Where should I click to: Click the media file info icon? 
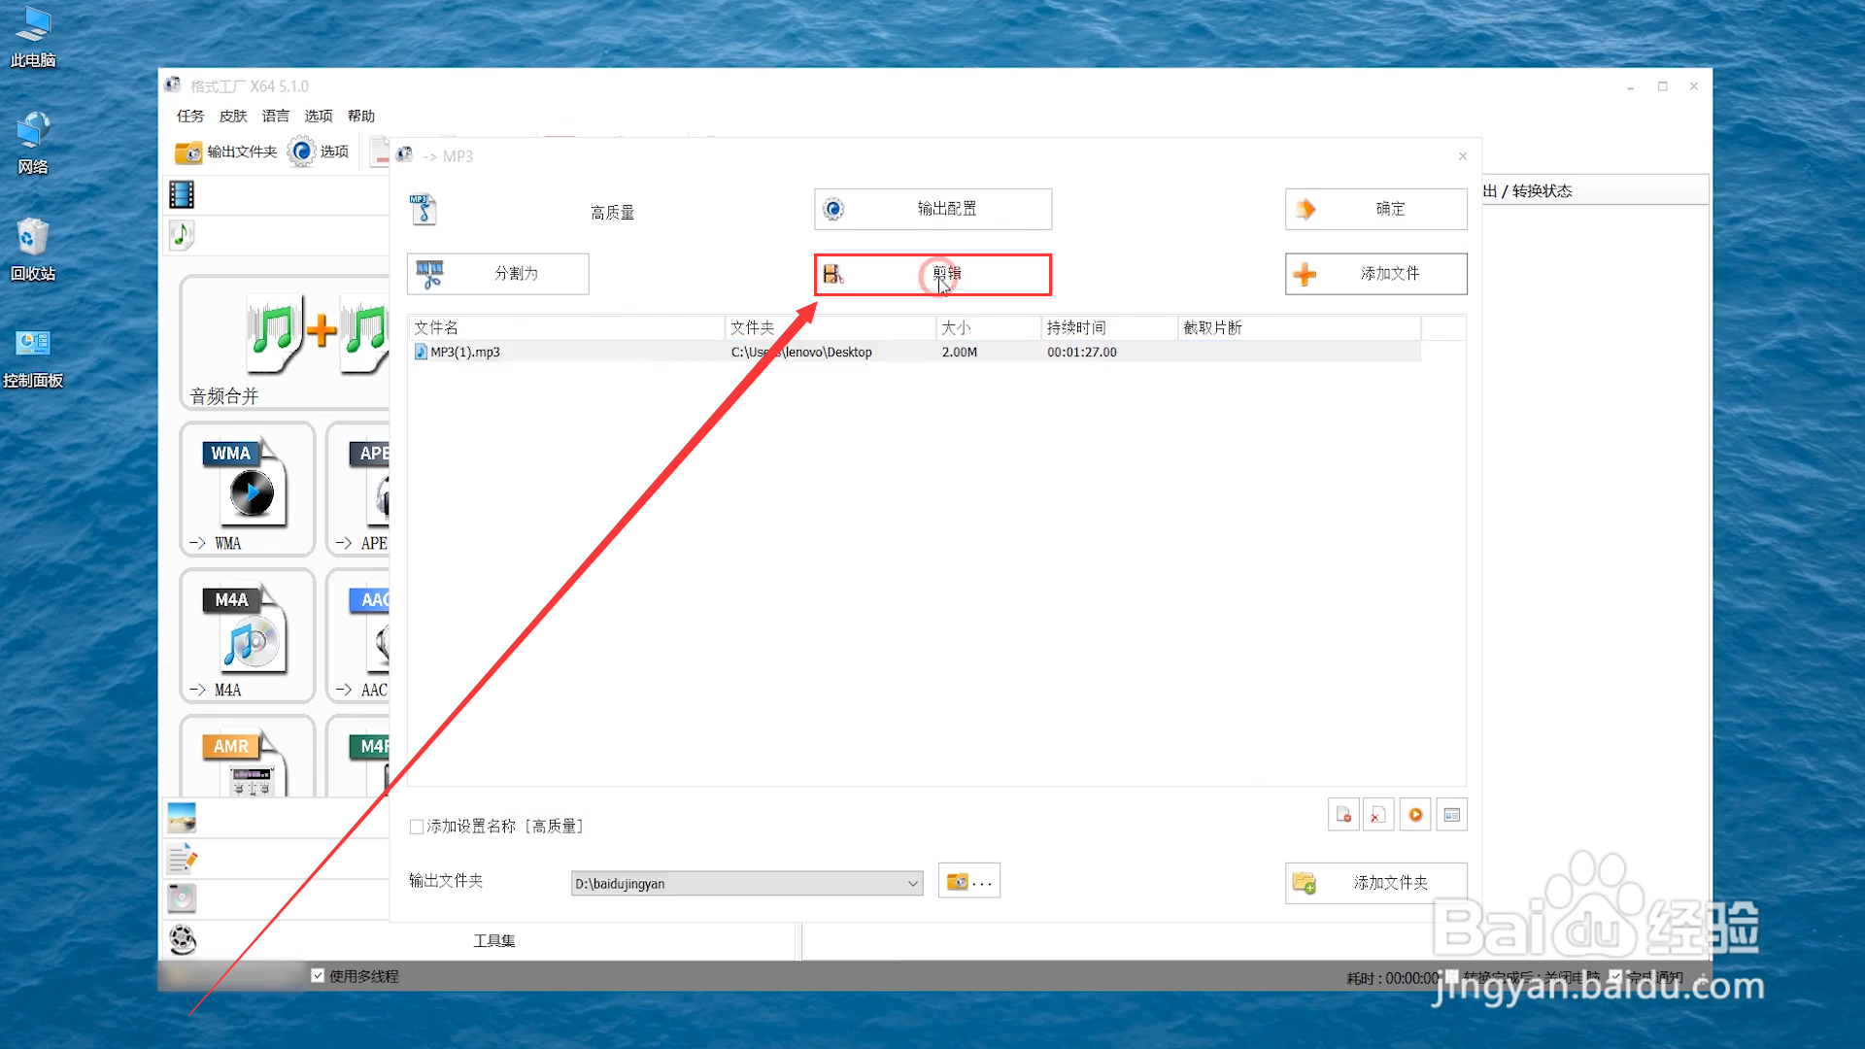(x=1451, y=815)
